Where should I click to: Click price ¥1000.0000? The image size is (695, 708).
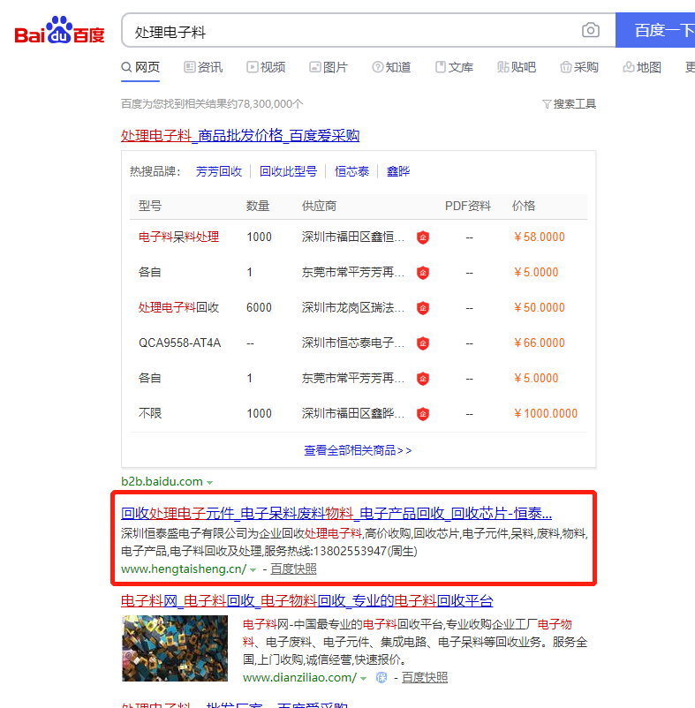(x=546, y=413)
